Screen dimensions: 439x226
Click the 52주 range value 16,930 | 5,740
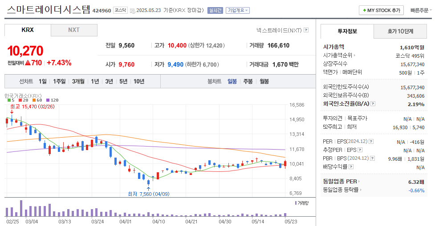409,127
